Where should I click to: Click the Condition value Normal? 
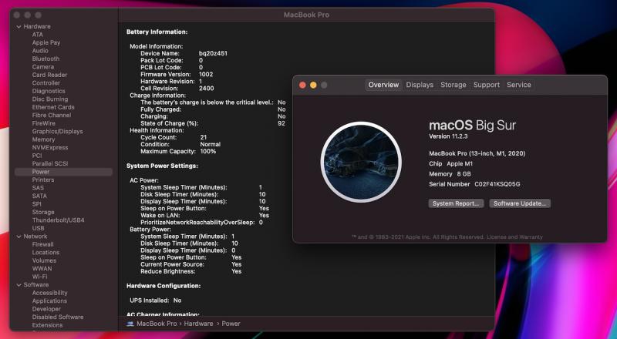210,144
